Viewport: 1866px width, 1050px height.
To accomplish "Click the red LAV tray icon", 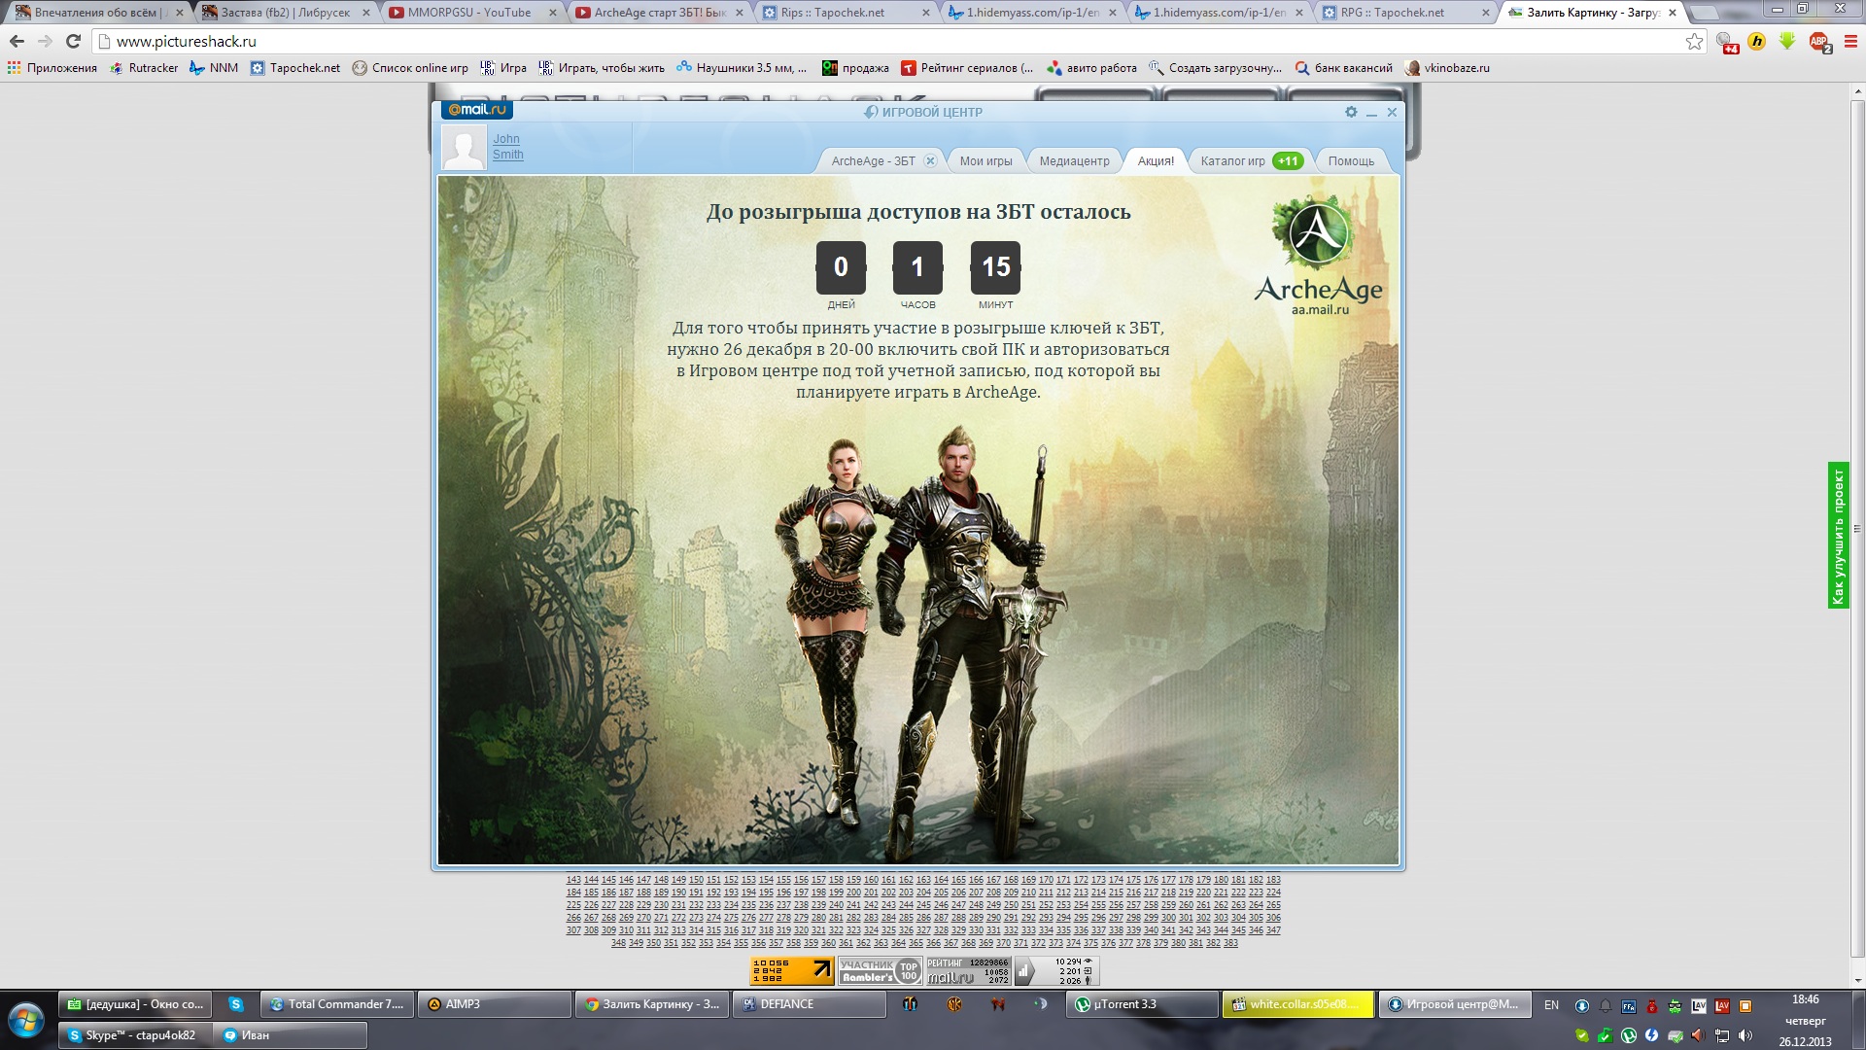I will click(x=1722, y=1006).
